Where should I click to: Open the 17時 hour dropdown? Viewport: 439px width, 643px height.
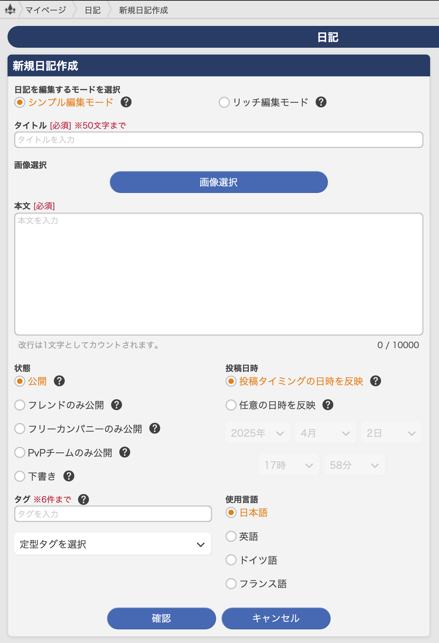[x=289, y=465]
